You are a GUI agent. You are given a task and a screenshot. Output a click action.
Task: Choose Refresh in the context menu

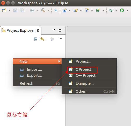pyautogui.click(x=37, y=83)
